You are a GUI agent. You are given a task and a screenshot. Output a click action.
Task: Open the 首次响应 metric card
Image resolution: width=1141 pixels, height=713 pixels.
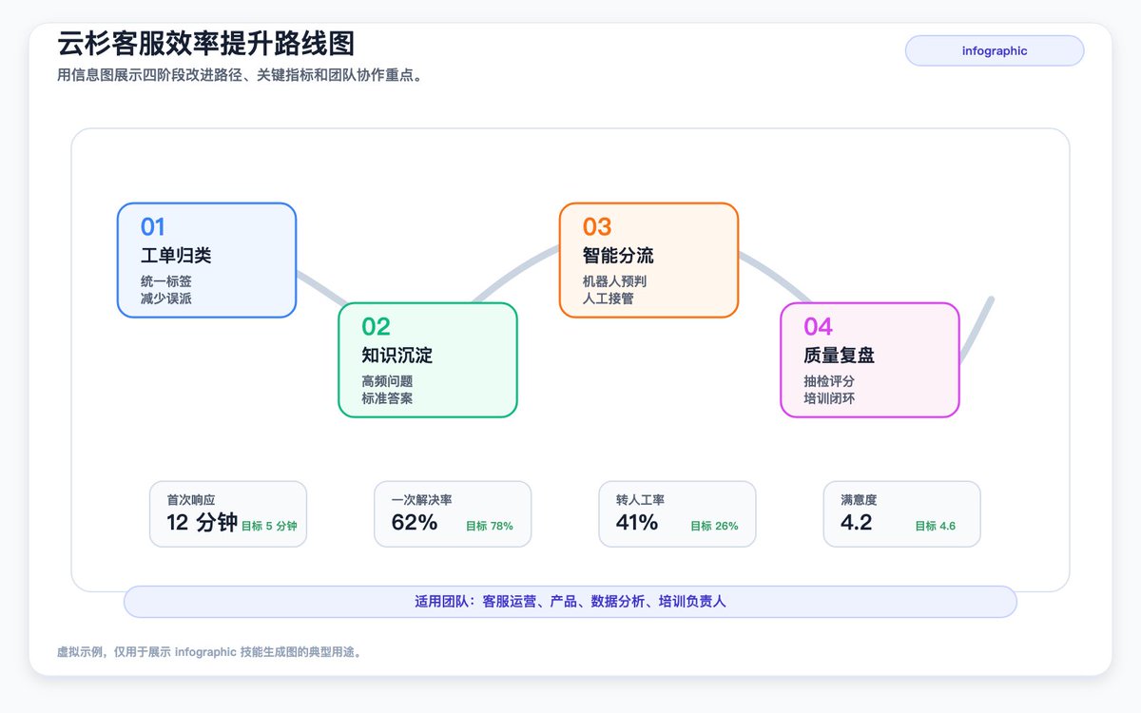pos(228,514)
